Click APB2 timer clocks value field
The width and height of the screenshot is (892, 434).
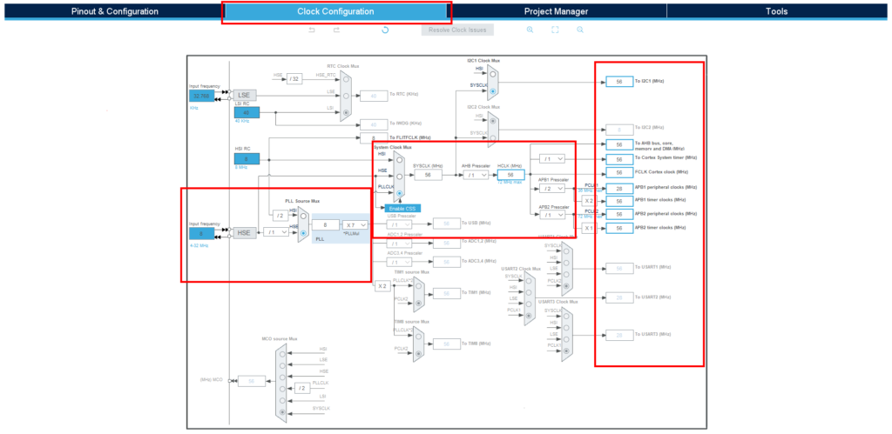click(619, 228)
